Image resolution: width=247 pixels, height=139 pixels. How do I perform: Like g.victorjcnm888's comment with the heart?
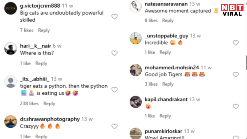click(114, 17)
